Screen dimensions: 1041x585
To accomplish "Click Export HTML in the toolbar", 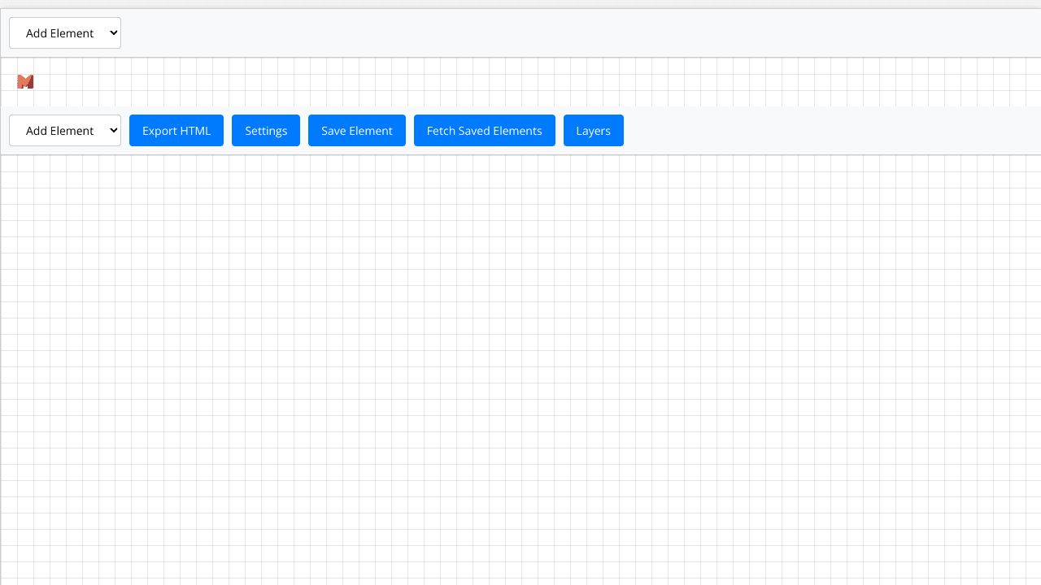I will [x=176, y=130].
